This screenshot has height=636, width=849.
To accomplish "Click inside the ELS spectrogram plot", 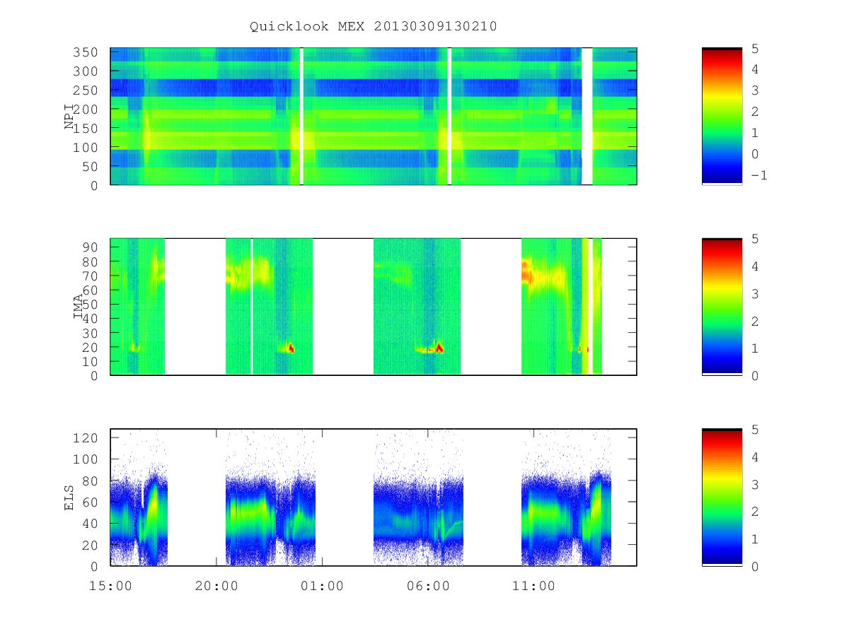I will pos(374,497).
